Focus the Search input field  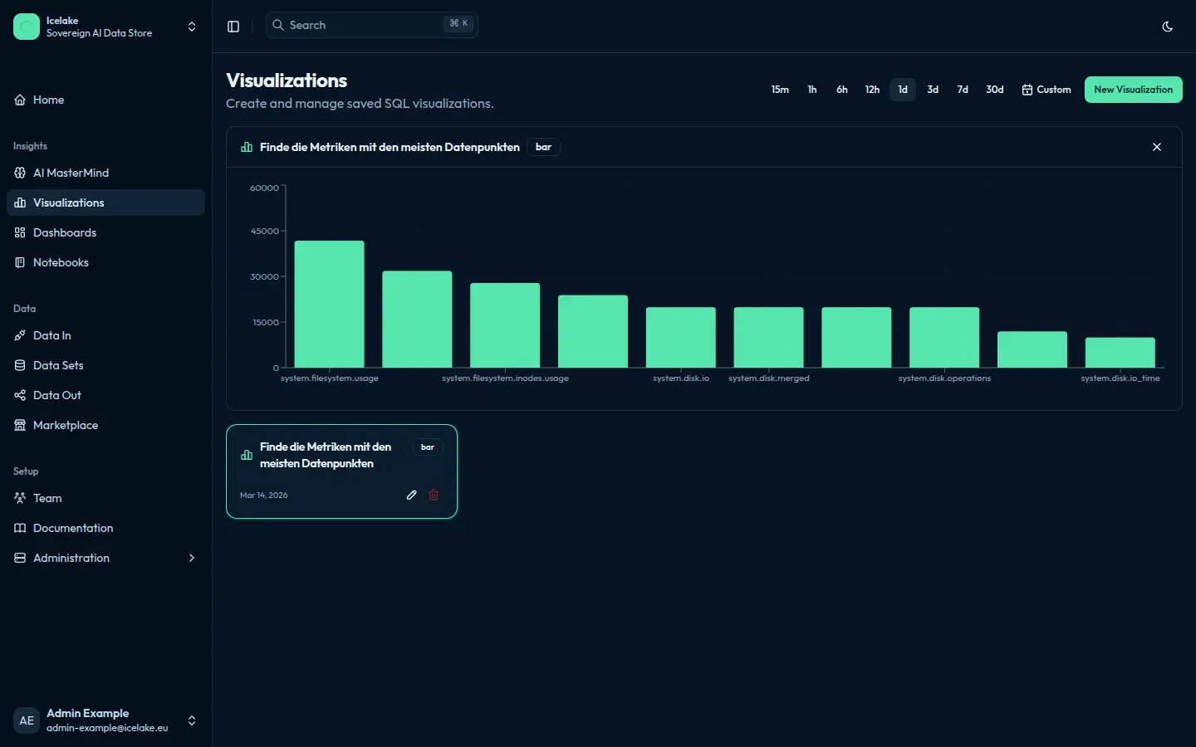coord(372,25)
